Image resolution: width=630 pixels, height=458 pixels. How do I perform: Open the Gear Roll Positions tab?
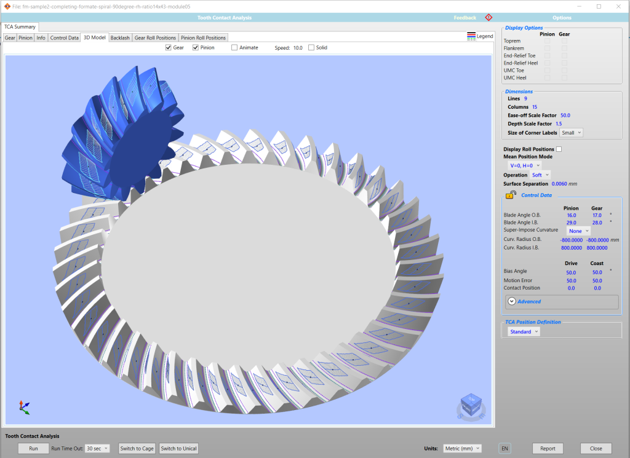pyautogui.click(x=155, y=38)
